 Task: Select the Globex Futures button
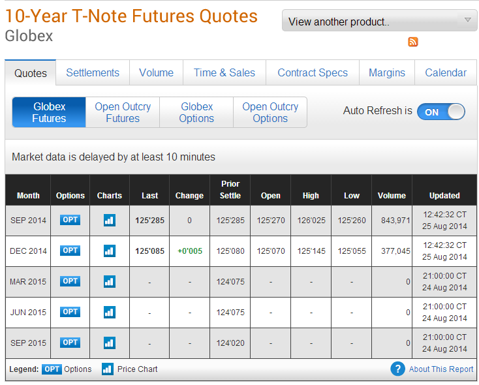(49, 112)
